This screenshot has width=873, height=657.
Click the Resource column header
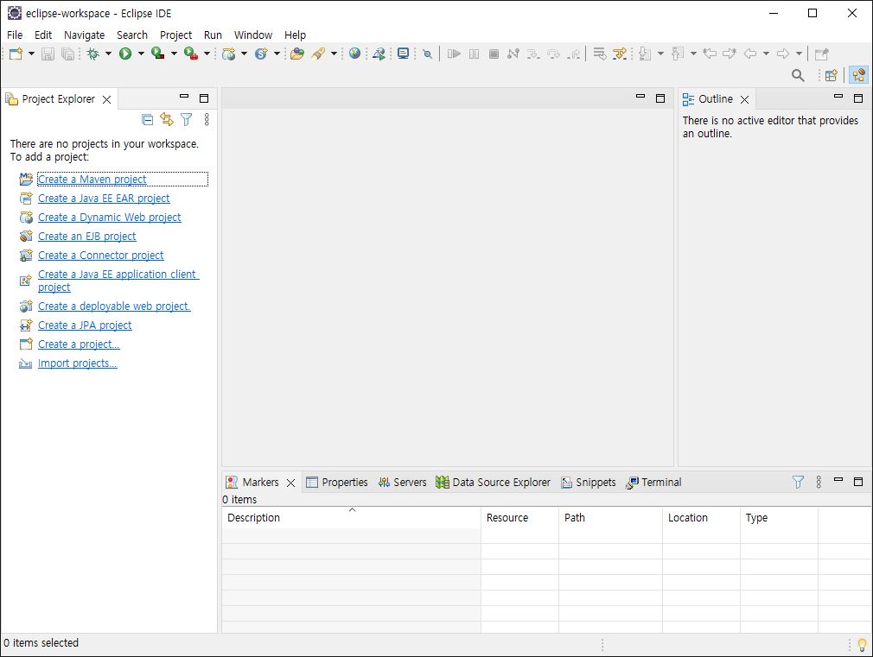tap(519, 517)
